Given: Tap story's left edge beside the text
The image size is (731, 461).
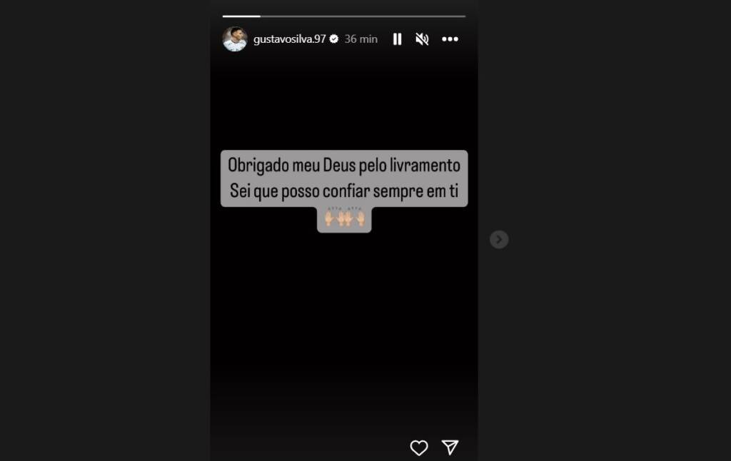Looking at the screenshot, I should click(x=215, y=178).
